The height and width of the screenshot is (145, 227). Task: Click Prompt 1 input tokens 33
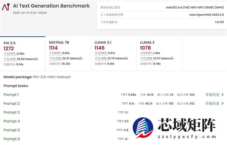pyautogui.click(x=171, y=95)
